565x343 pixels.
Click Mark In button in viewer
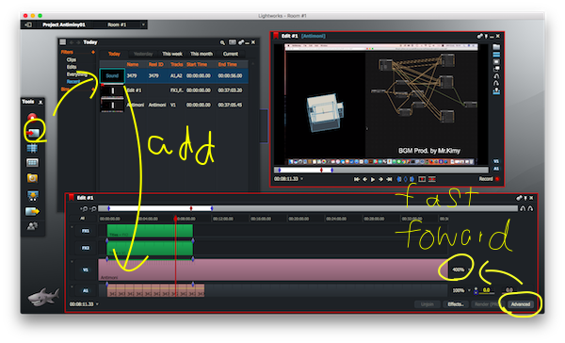tap(399, 179)
